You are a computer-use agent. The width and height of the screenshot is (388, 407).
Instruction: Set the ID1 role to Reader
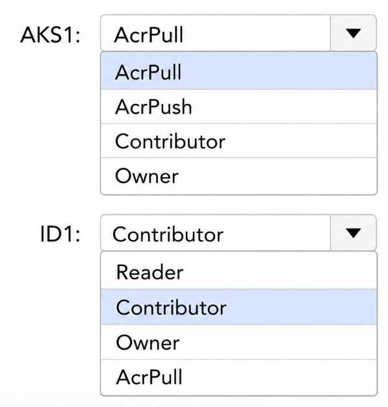click(239, 271)
